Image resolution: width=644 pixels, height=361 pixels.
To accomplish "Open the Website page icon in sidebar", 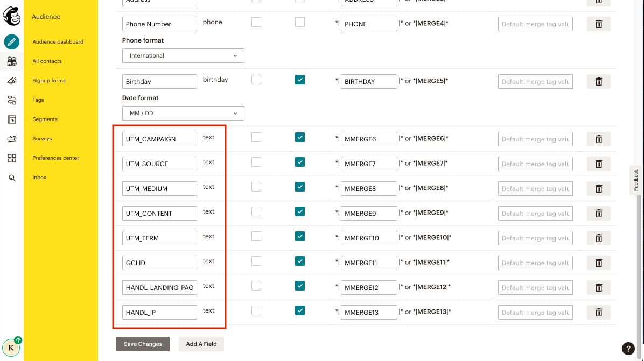I will [12, 119].
